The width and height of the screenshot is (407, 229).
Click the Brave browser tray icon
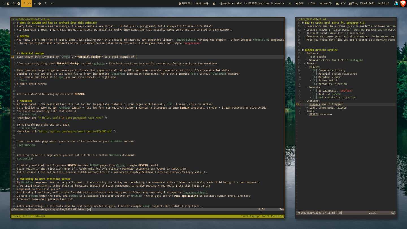pos(403,4)
